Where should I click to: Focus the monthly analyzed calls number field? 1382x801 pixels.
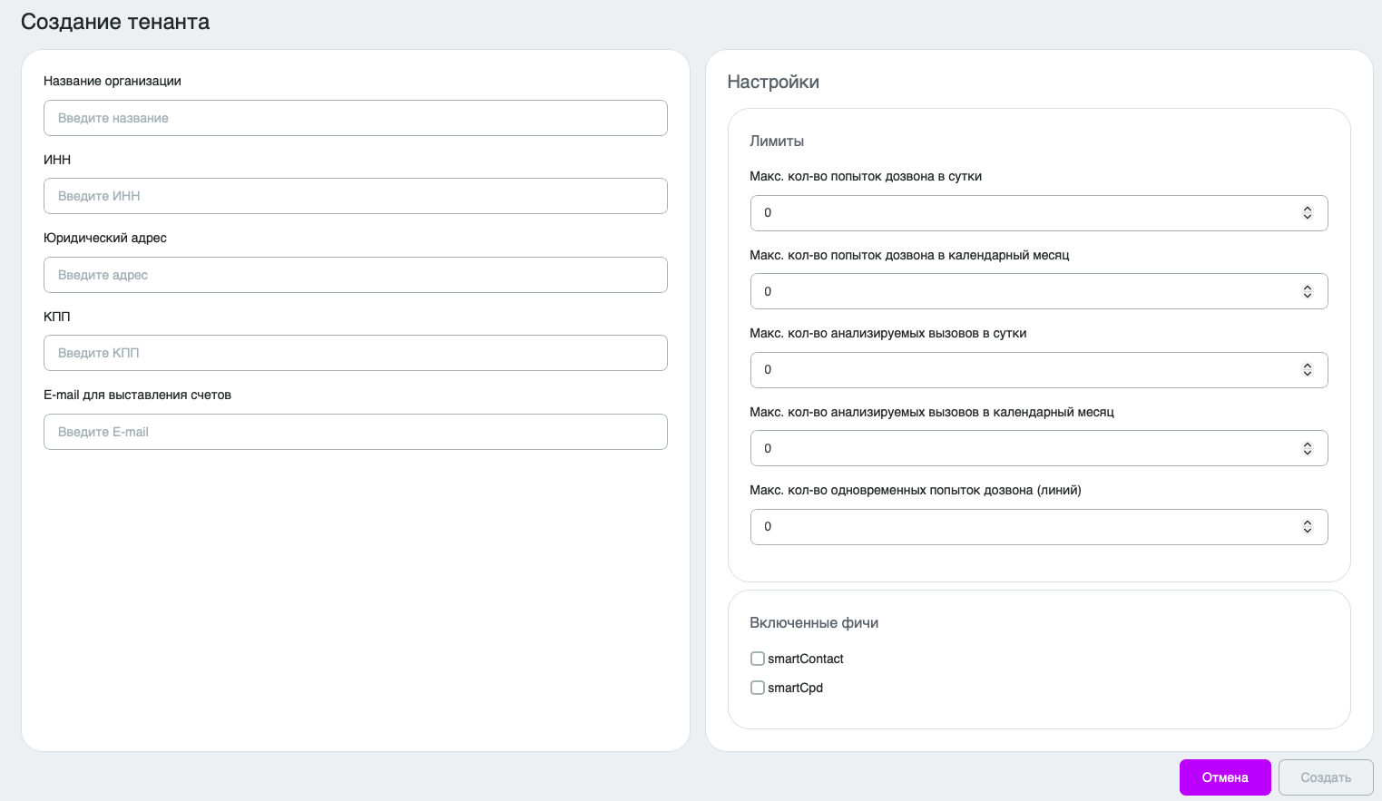click(1039, 448)
